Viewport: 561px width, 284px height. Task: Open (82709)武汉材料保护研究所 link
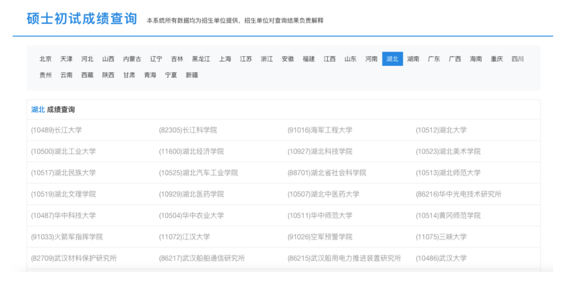74,258
